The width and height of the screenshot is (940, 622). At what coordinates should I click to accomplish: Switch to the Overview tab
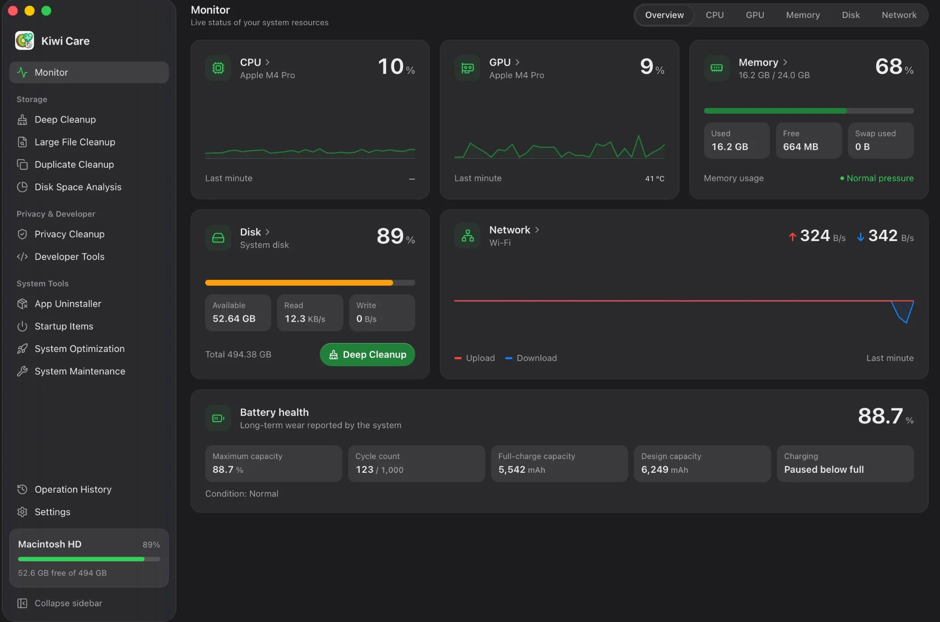click(x=664, y=15)
